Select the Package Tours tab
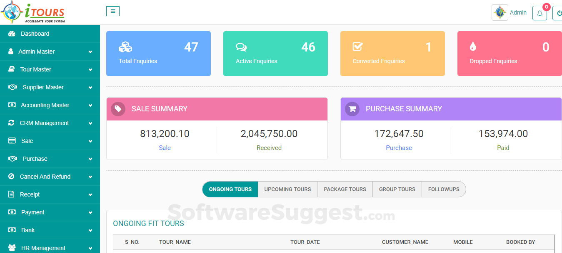 coord(345,189)
